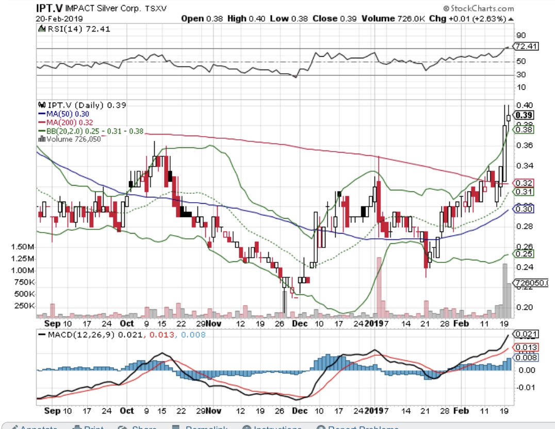Click the blue 0.008 MACD histogram tag
Screen dimensions: 555x429
[527, 357]
